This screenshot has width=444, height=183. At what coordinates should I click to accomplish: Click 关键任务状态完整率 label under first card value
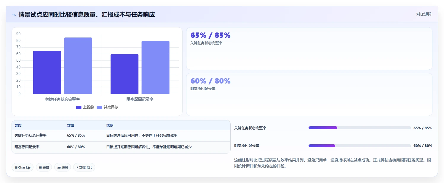click(x=206, y=43)
